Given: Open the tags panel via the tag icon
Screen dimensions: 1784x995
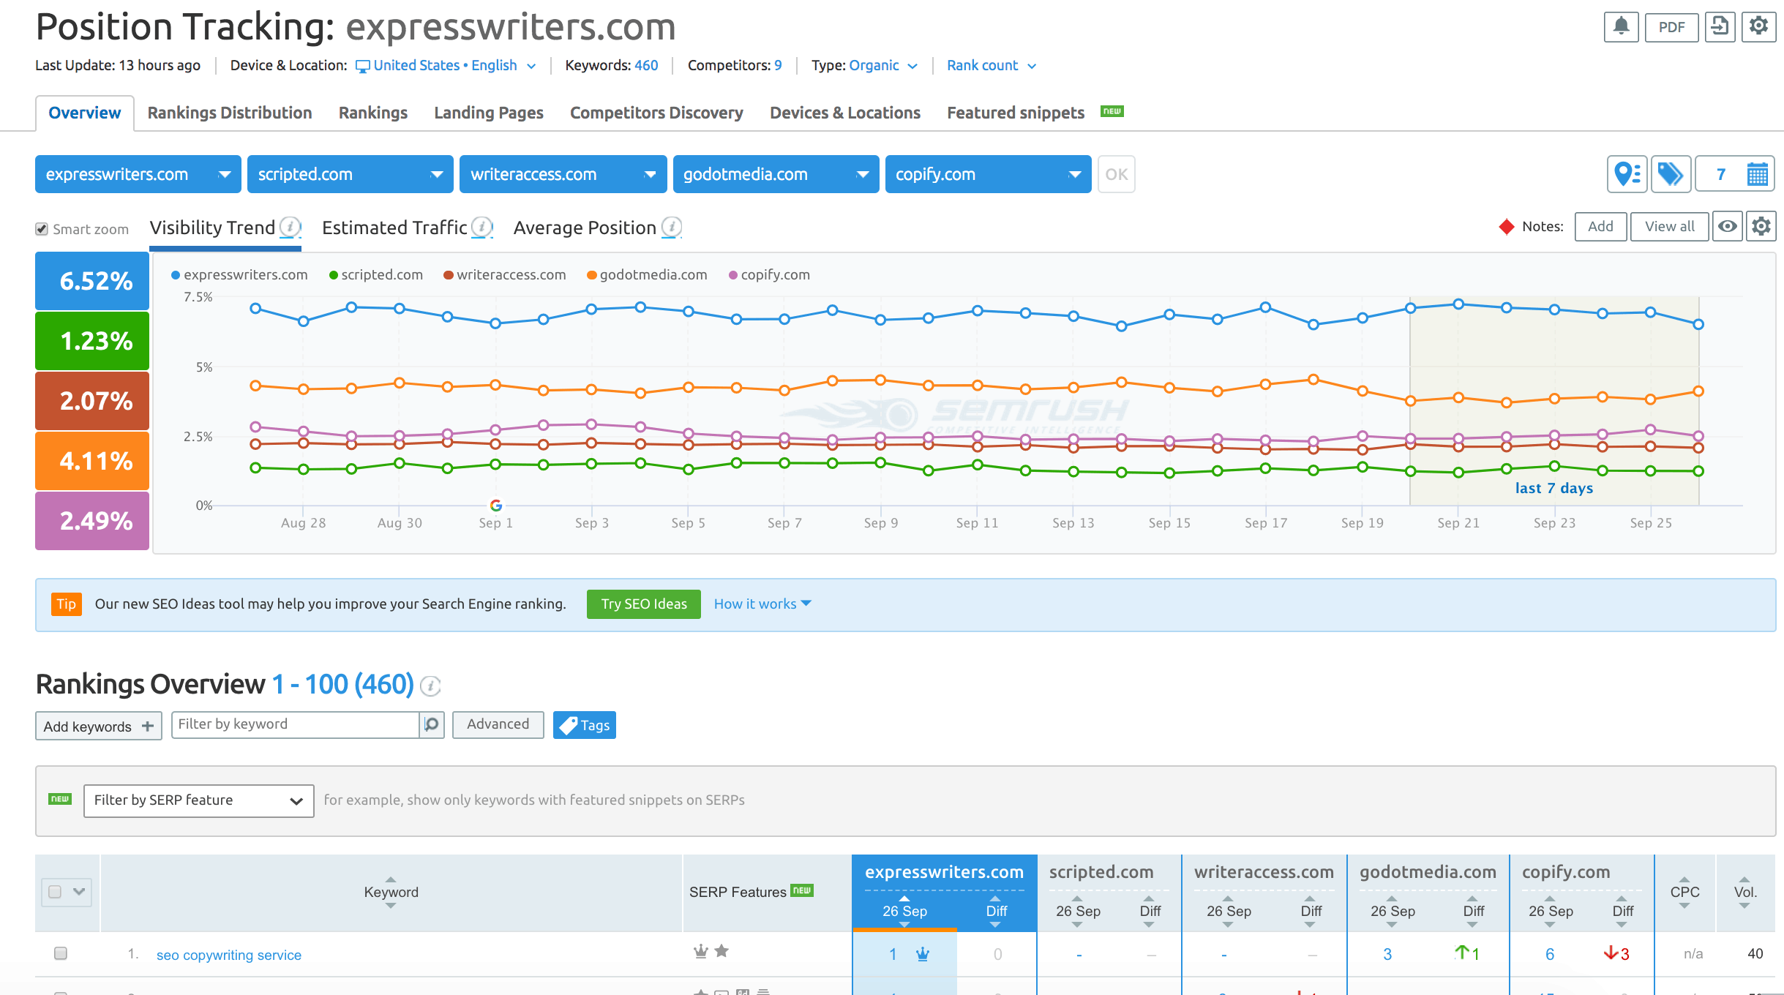Looking at the screenshot, I should coord(1671,173).
